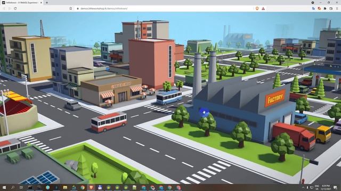Open the translate extension icon in toolbar

[x=313, y=8]
